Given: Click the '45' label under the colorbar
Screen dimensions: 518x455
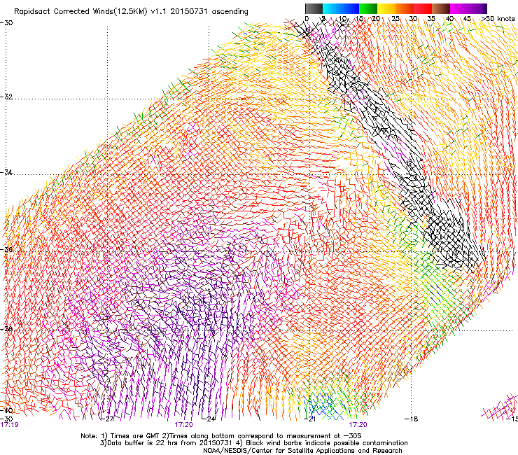Looking at the screenshot, I should 467,18.
